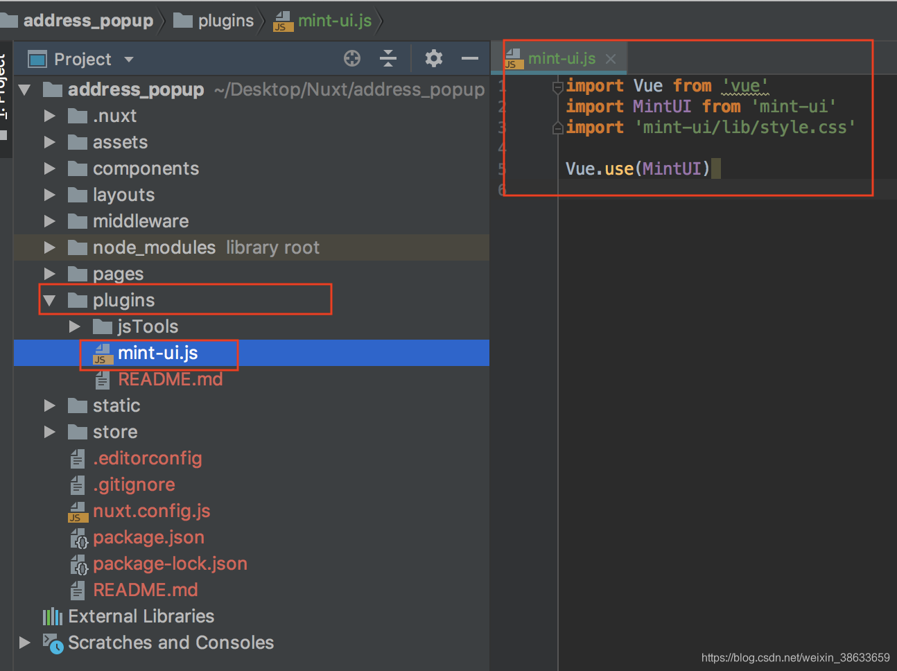Click the Scratches and Consoles clock icon
The image size is (897, 671).
(53, 643)
